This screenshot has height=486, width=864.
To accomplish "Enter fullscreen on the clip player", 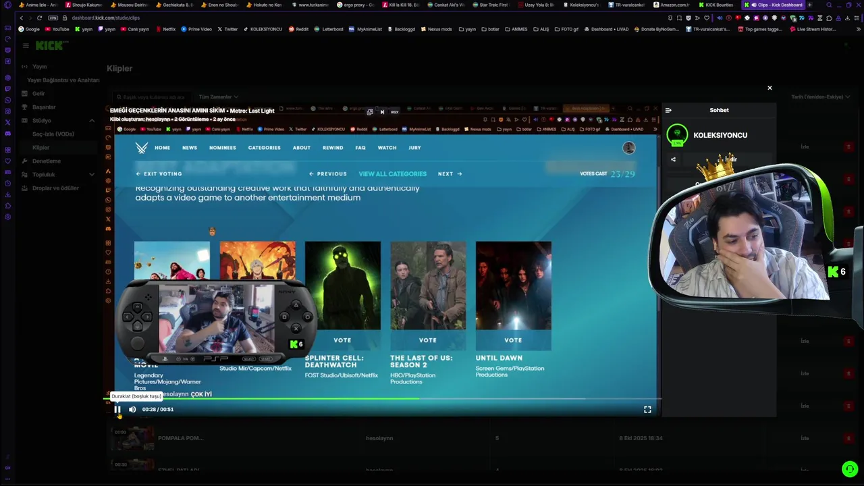I will click(x=647, y=409).
